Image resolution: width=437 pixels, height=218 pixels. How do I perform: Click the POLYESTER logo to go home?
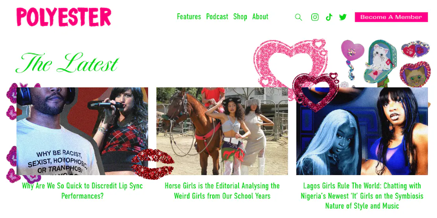[x=64, y=17]
